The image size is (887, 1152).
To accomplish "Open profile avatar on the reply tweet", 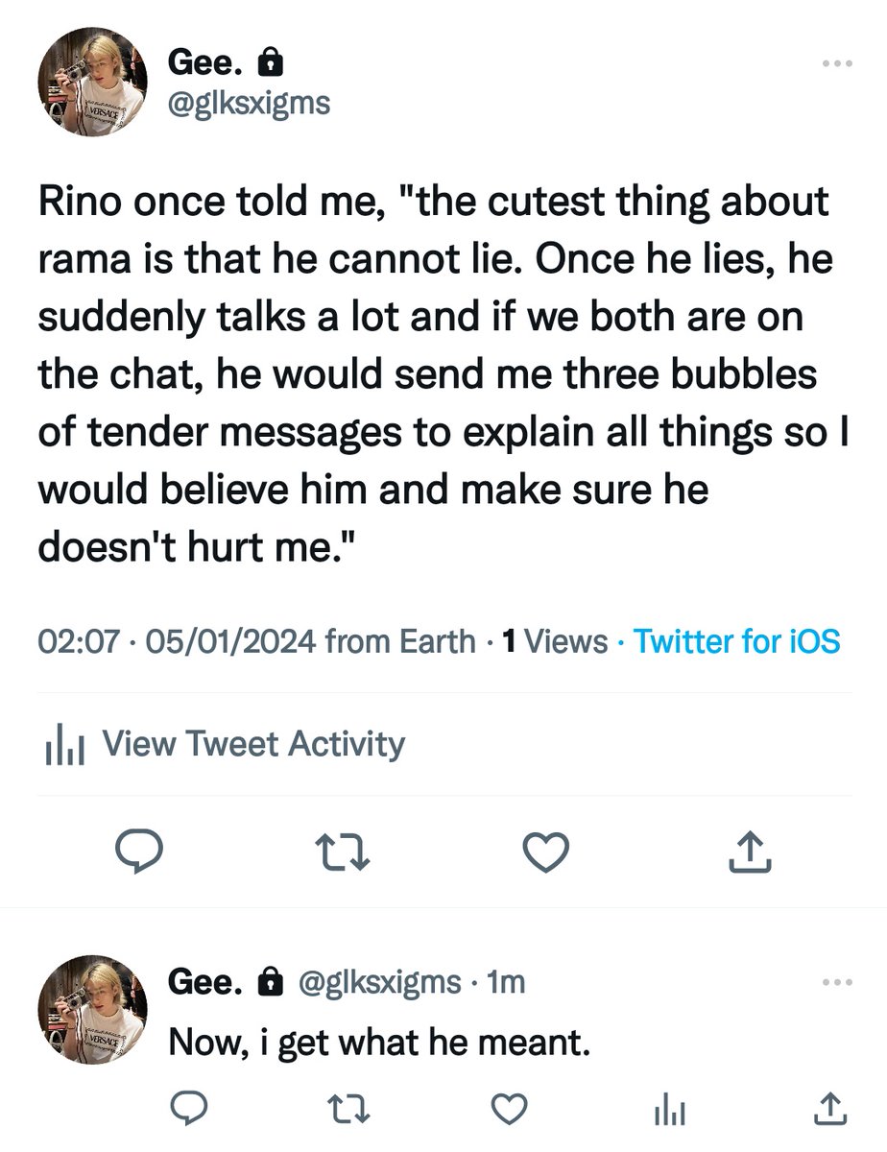I will tap(91, 1008).
